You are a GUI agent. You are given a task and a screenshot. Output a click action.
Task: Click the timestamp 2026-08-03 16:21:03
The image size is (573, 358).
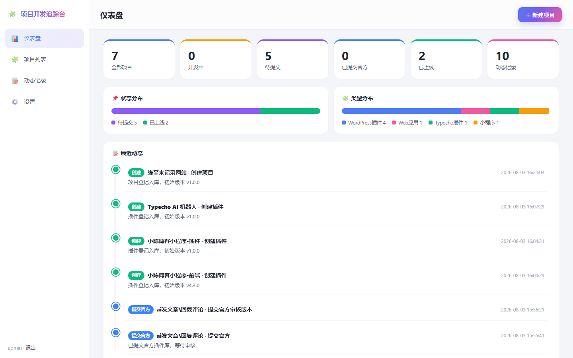point(522,173)
